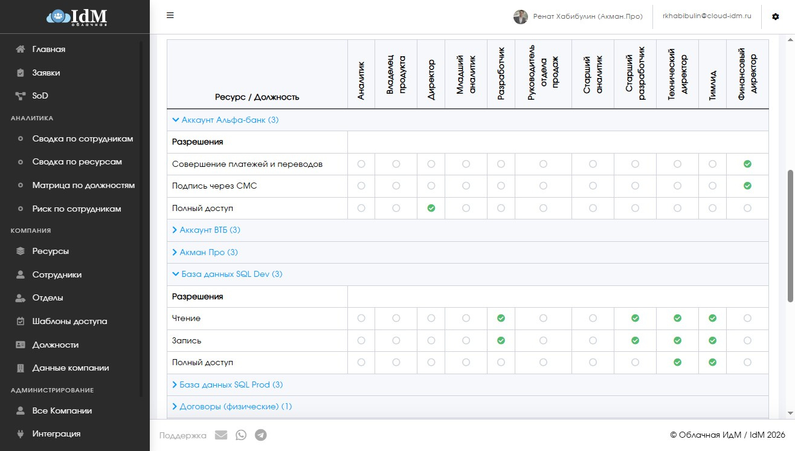The height and width of the screenshot is (451, 795).
Task: Click the Поддержка link in footer
Action: tap(182, 435)
